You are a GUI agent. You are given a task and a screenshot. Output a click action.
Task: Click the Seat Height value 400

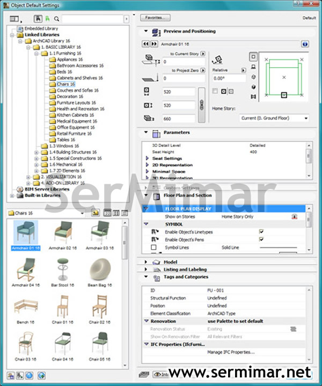pos(253,152)
